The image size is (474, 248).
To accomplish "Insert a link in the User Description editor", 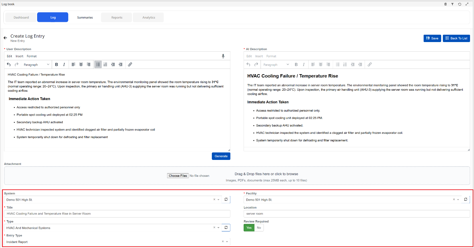I will tap(130, 64).
